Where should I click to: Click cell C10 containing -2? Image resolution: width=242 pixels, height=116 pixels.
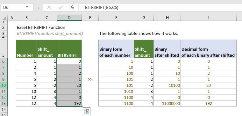47,85
